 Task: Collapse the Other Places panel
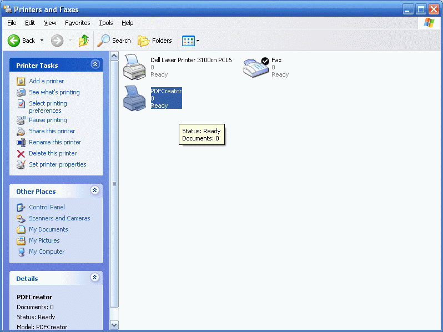pos(95,190)
